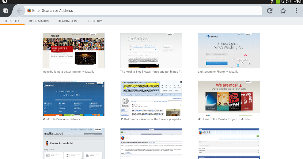Click the back navigation arrow
The height and width of the screenshot is (159, 303).
[19, 11]
